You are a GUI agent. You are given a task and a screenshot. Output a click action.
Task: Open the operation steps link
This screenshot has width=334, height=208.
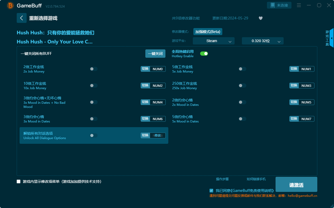coord(222,179)
